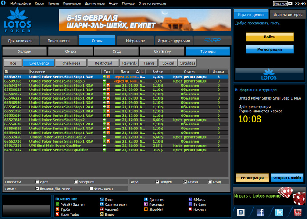Open the Касса menu
This screenshot has width=307, height=219.
[x=39, y=3]
